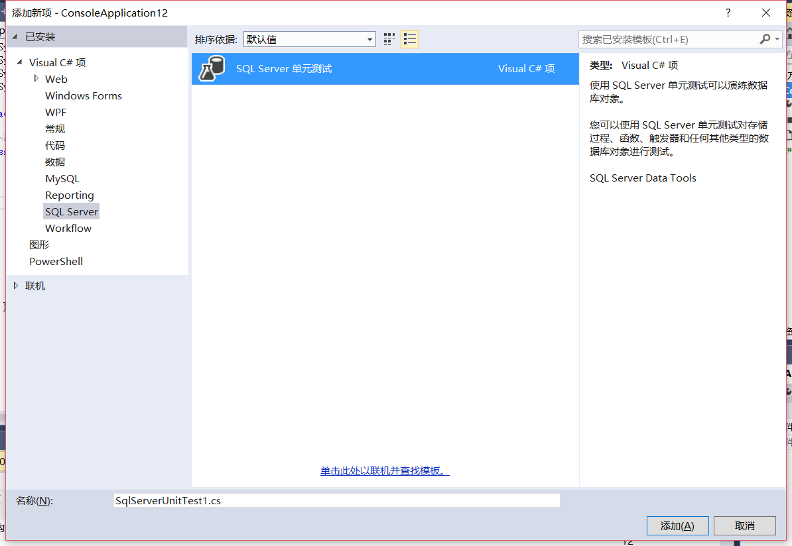Select Visual C# 项 tree label
The width and height of the screenshot is (792, 546).
coord(57,62)
